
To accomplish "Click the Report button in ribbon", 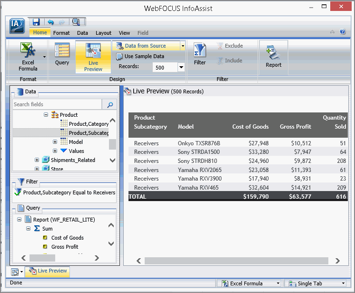I will pos(274,57).
